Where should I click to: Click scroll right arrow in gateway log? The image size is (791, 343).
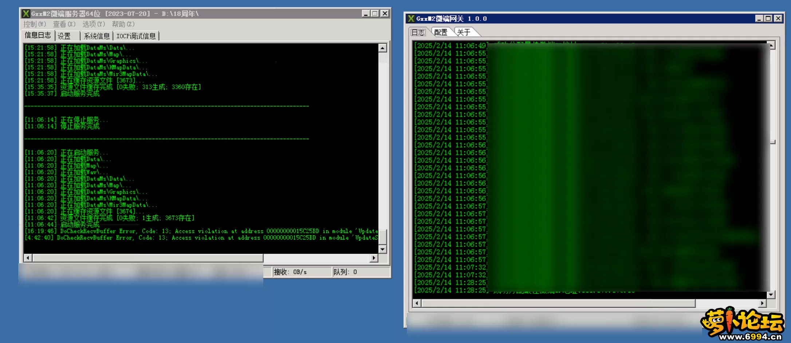pos(762,303)
